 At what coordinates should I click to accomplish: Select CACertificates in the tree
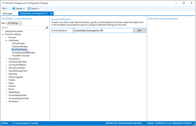point(18,44)
